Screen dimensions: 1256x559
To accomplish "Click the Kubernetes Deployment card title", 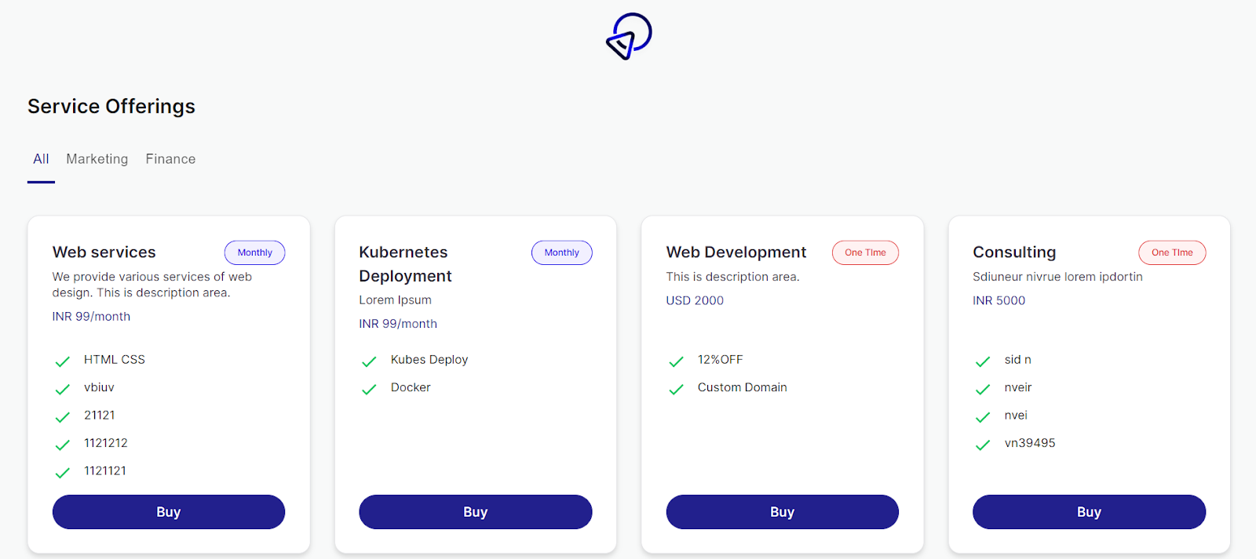I will 405,264.
